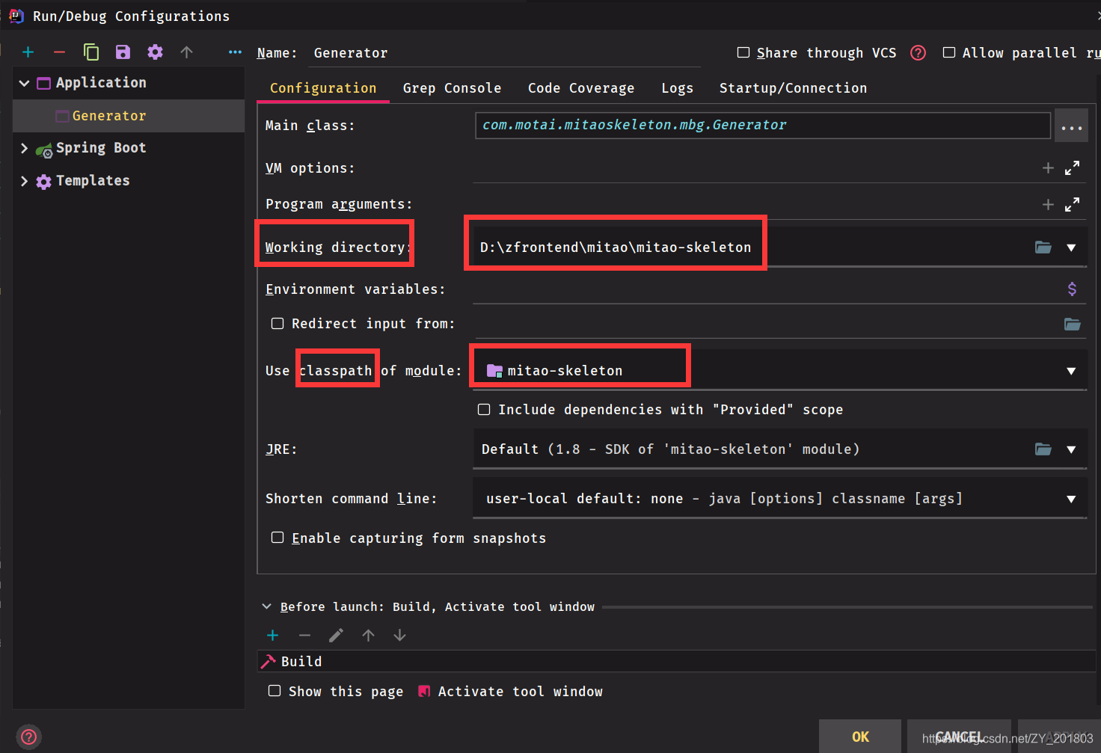The height and width of the screenshot is (753, 1101).
Task: Expand the Templates tree node
Action: click(x=24, y=181)
